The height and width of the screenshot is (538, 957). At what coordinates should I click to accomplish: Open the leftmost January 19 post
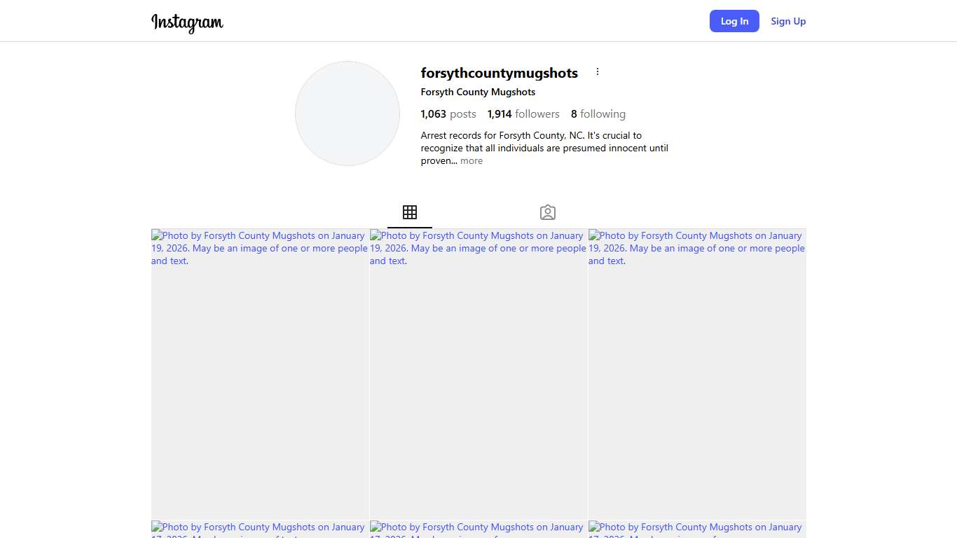pos(260,373)
